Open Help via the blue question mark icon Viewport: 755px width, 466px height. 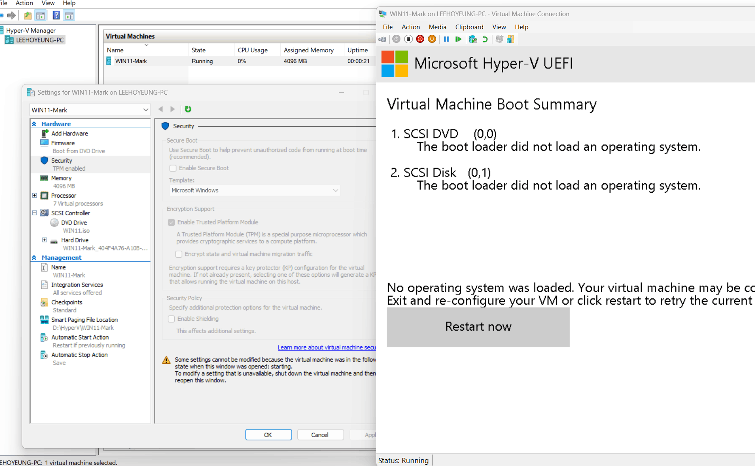56,16
